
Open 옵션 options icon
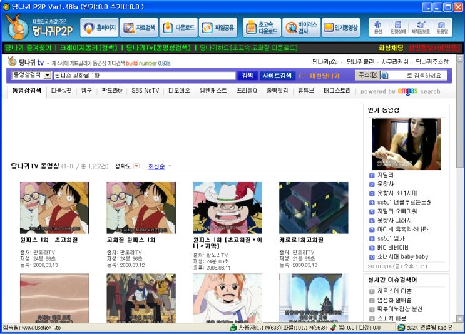click(x=379, y=27)
